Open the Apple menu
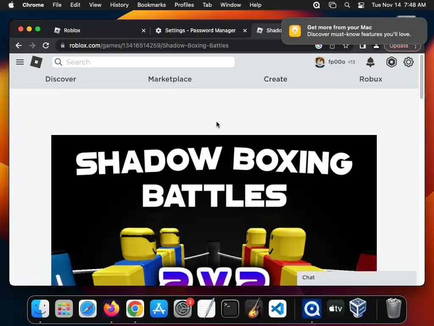This screenshot has height=326, width=434. coord(11,5)
